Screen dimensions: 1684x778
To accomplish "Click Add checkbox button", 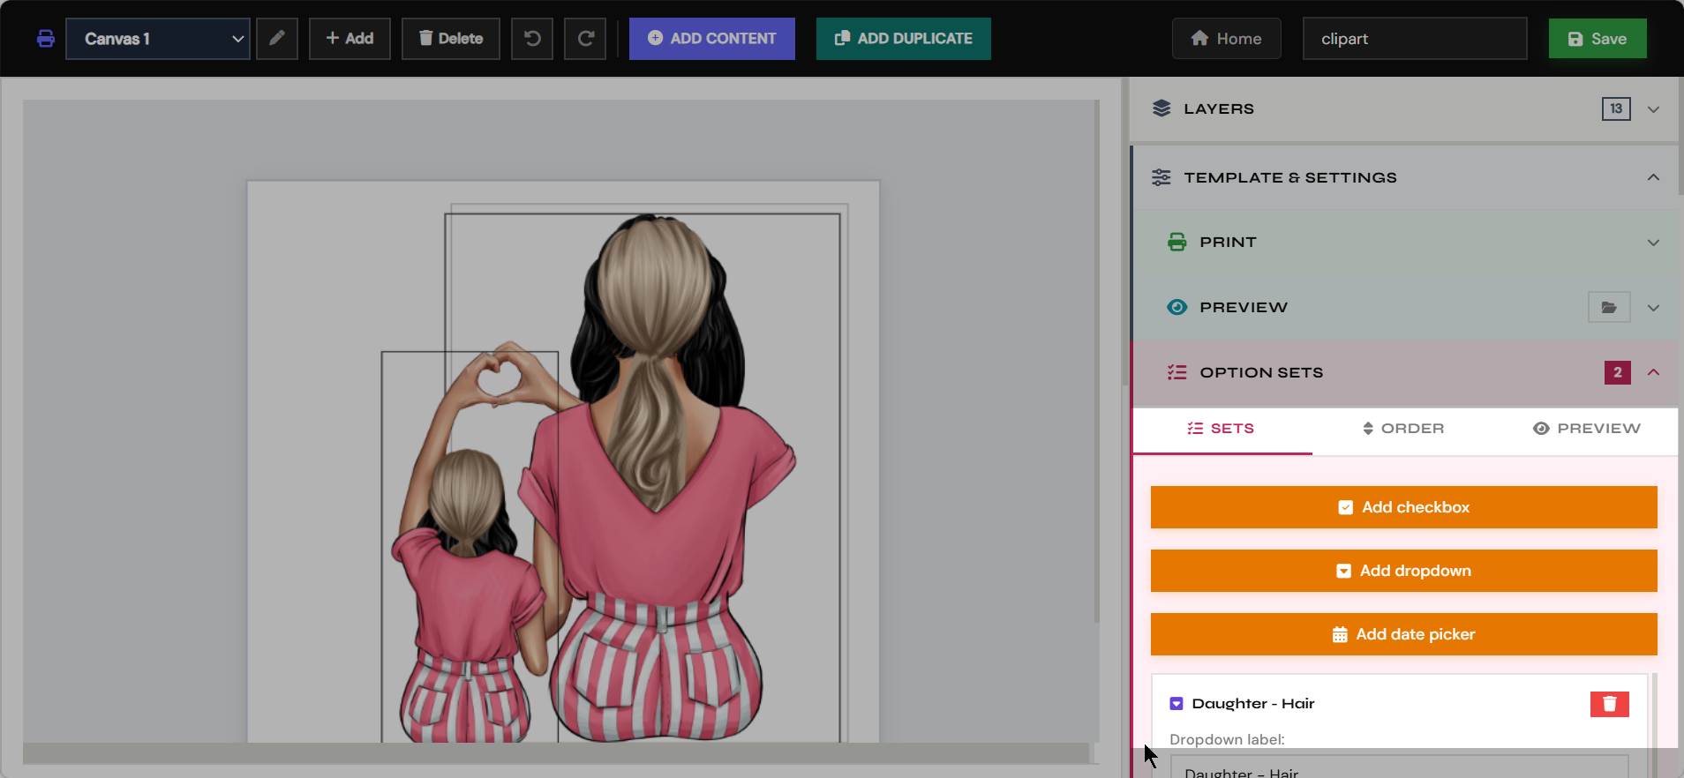I will tap(1403, 507).
